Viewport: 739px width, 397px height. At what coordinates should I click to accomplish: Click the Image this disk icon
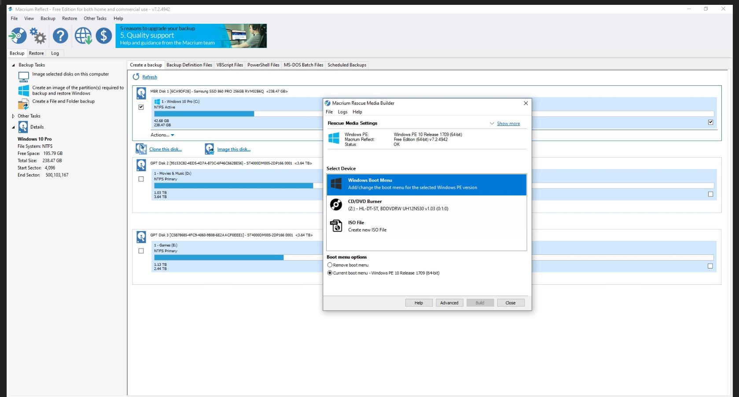[210, 149]
